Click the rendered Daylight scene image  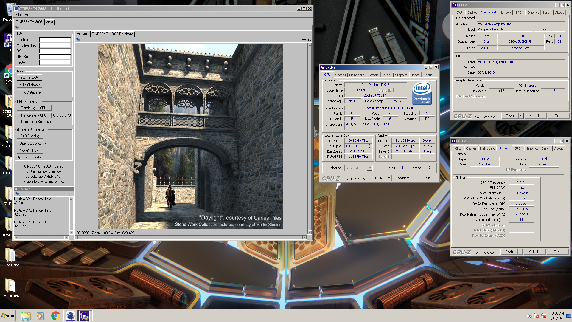coord(191,136)
